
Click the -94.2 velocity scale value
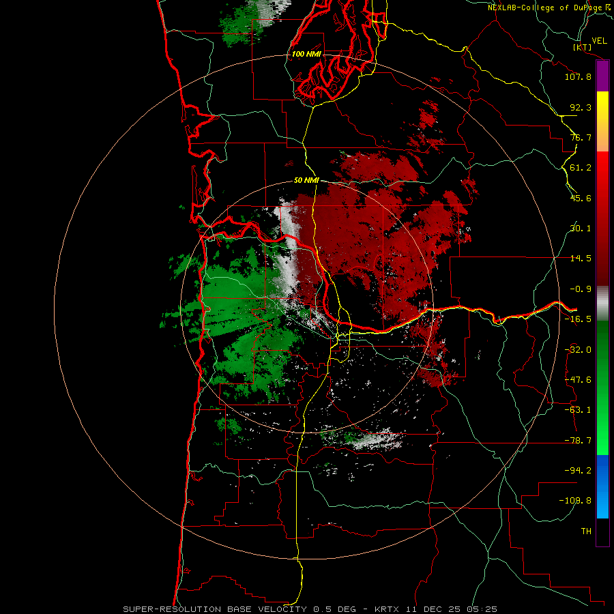(x=578, y=471)
